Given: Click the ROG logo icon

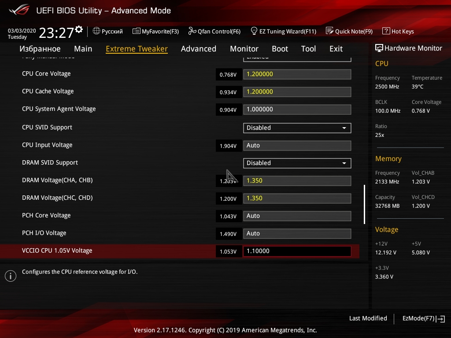Looking at the screenshot, I should (19, 10).
